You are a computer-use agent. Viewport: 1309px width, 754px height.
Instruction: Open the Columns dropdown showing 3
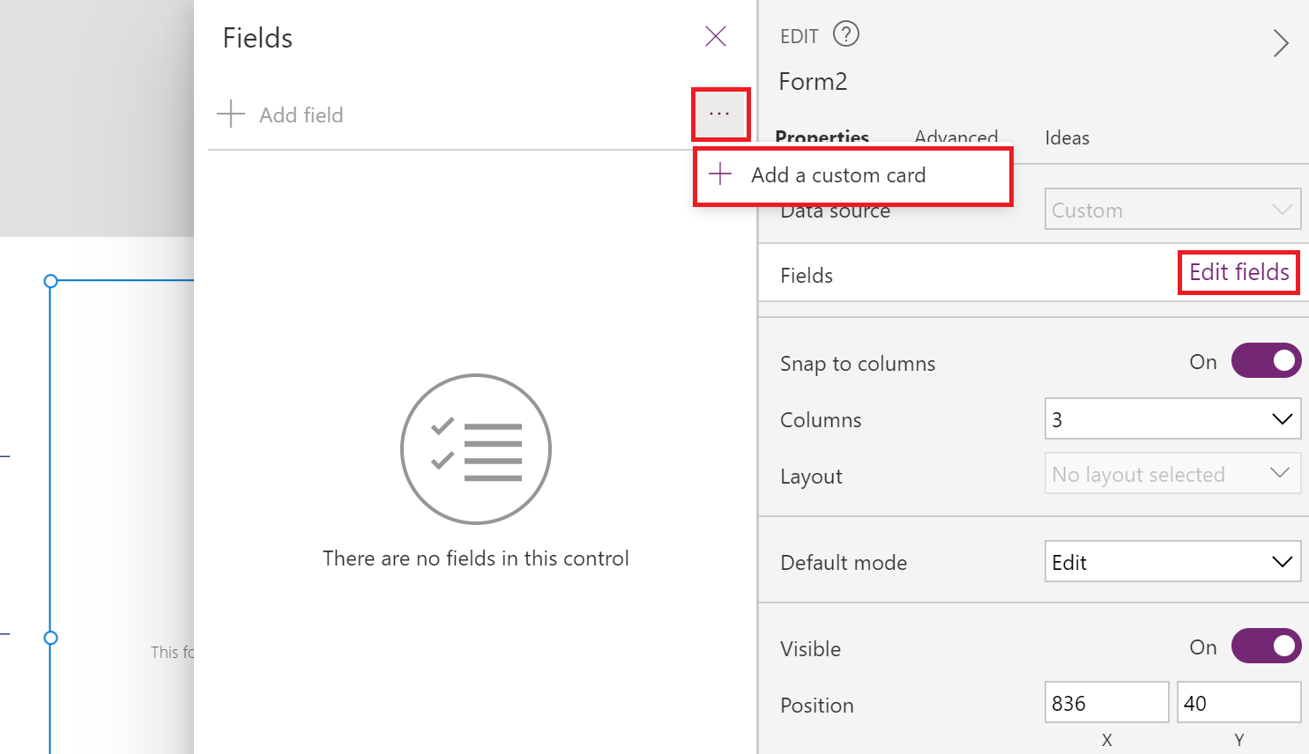point(1173,418)
